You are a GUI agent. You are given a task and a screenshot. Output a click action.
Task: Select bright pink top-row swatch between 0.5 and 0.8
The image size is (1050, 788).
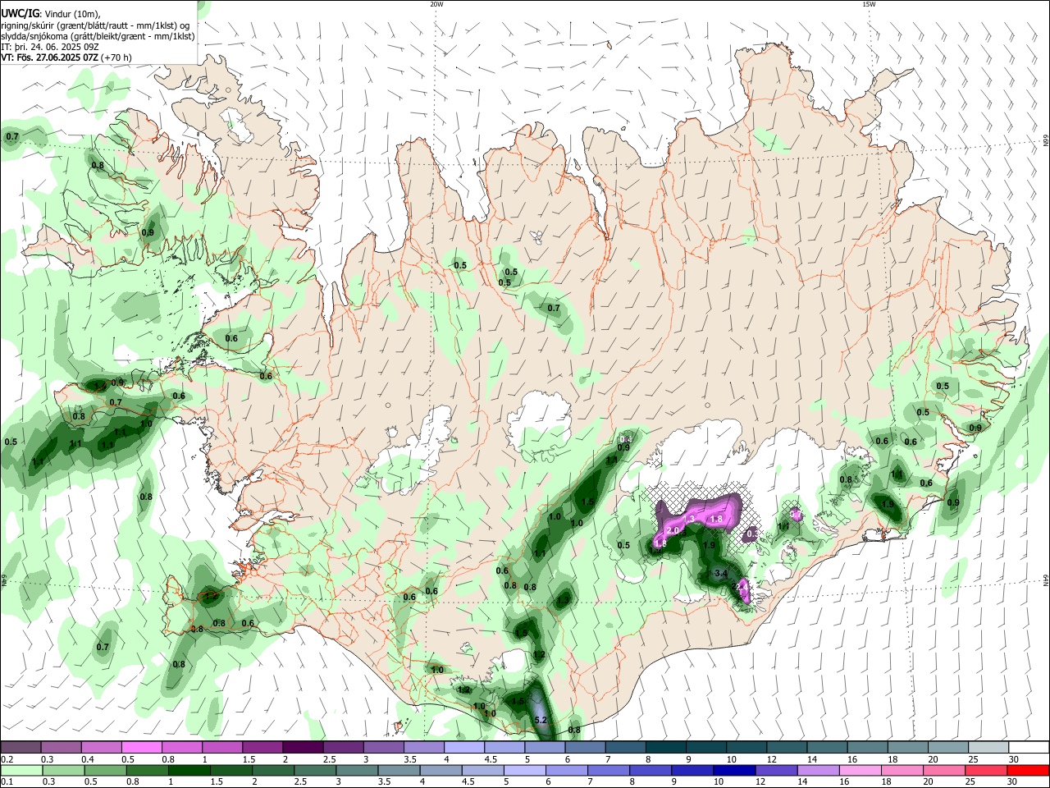[141, 747]
